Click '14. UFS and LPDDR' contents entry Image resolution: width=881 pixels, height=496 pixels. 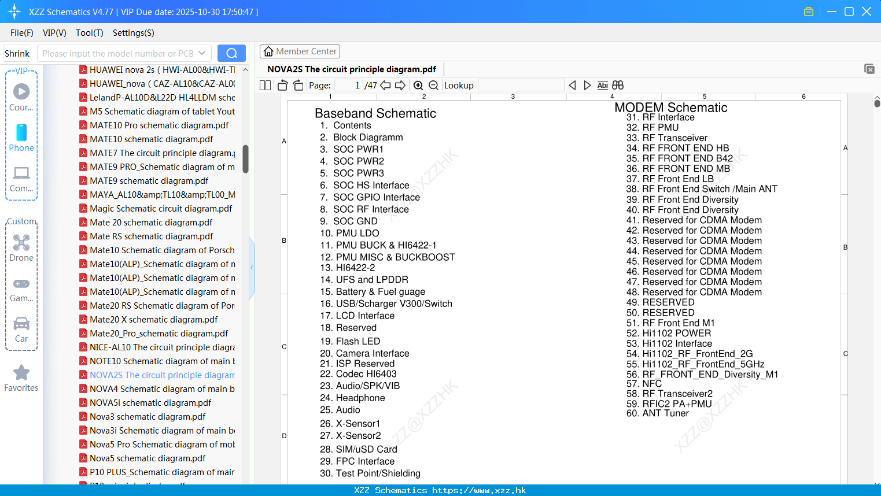pyautogui.click(x=364, y=280)
